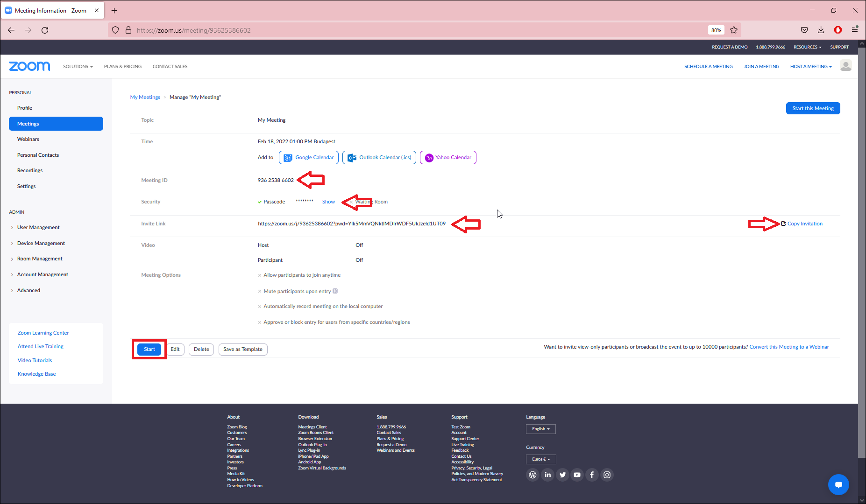This screenshot has height=504, width=866.
Task: Expand the Account Management section
Action: [x=43, y=274]
